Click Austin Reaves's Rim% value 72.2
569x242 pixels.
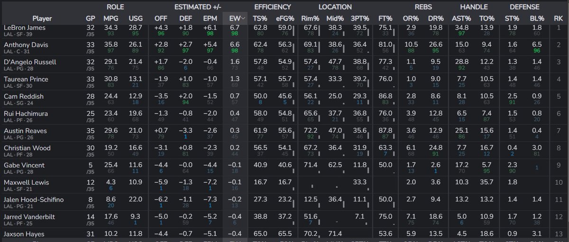tap(310, 131)
